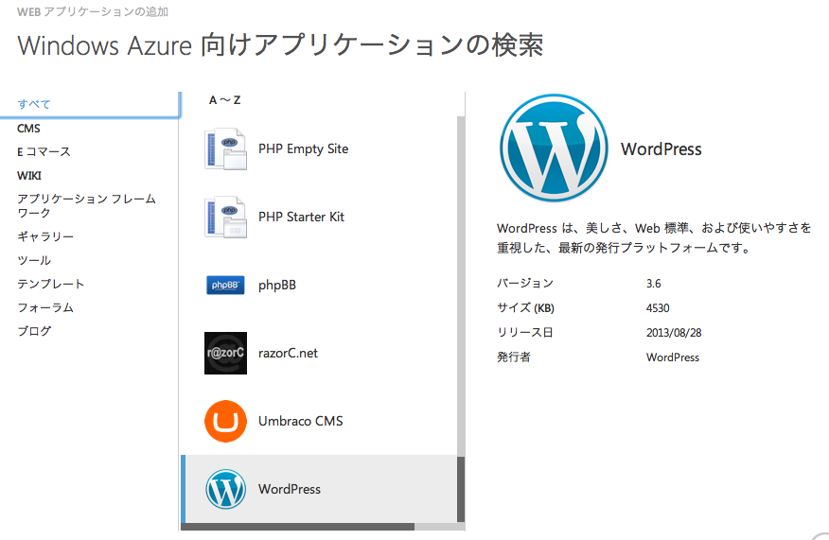Image resolution: width=829 pixels, height=540 pixels.
Task: Click the horizontal scrollbar thumb under app list
Action: 298,526
